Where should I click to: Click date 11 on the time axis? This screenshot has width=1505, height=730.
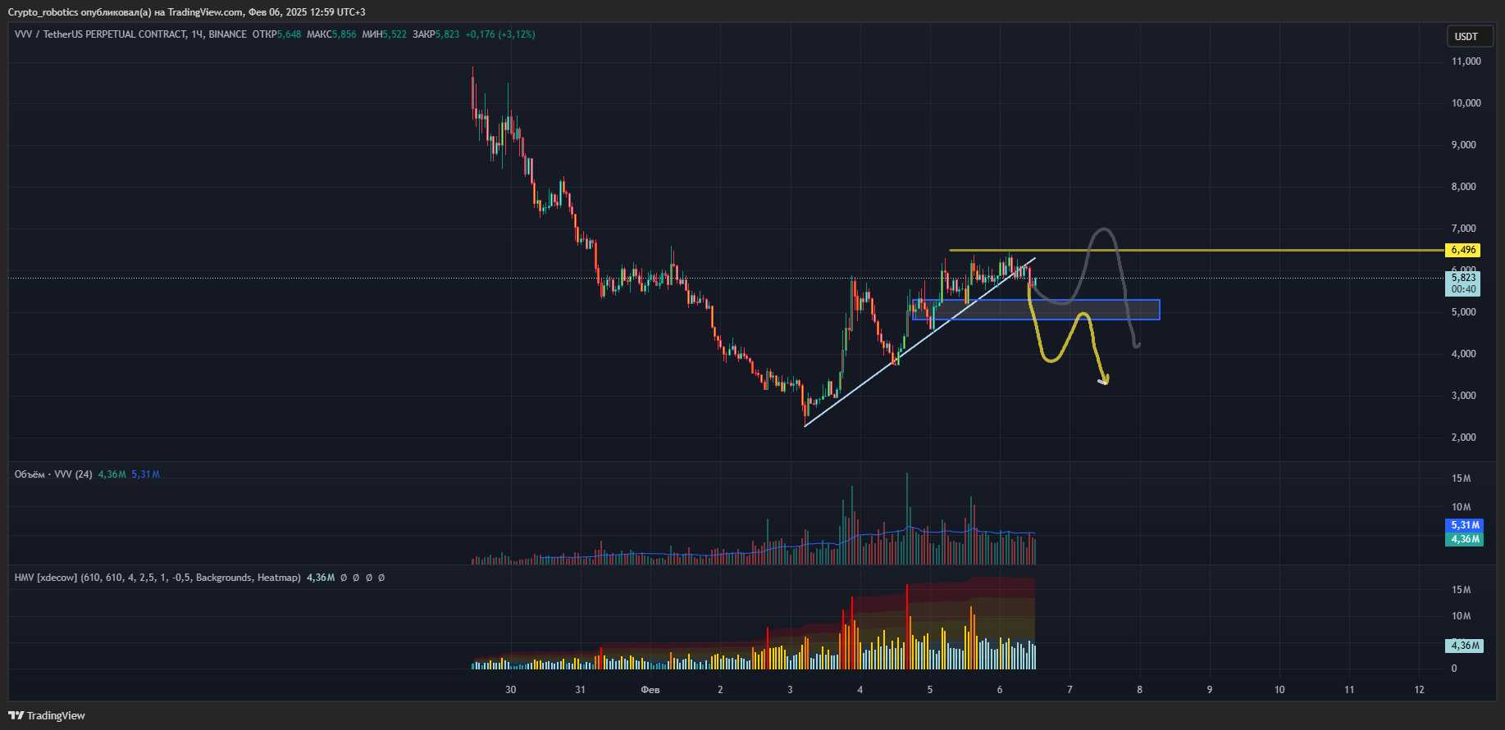pos(1349,690)
